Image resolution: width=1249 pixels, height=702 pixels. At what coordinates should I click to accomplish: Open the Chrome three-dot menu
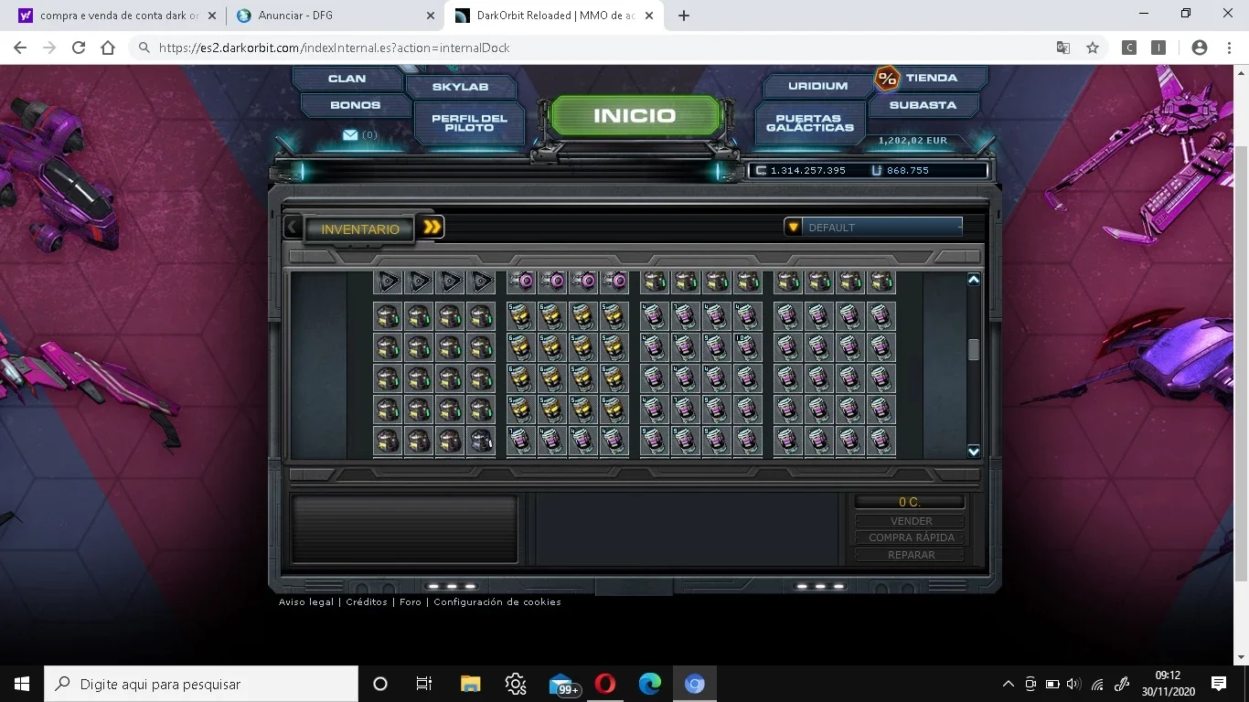(1228, 48)
